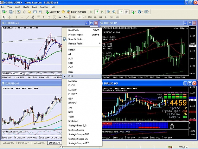Zoom out on the chart
This screenshot has height=149, width=198.
click(x=114, y=12)
